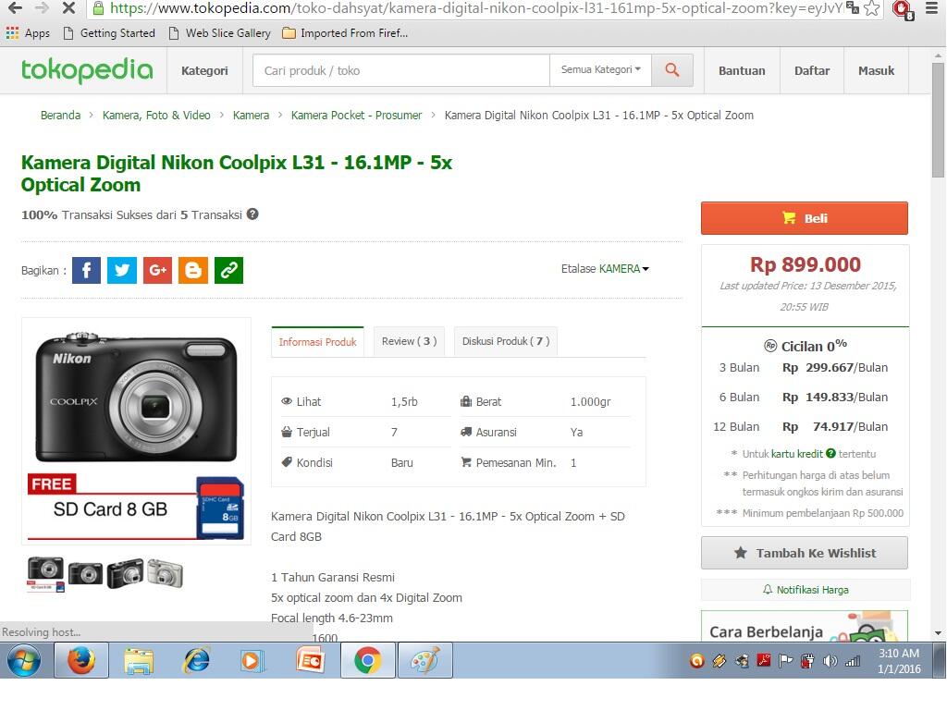Launch Internet Explorer from the taskbar

[196, 660]
